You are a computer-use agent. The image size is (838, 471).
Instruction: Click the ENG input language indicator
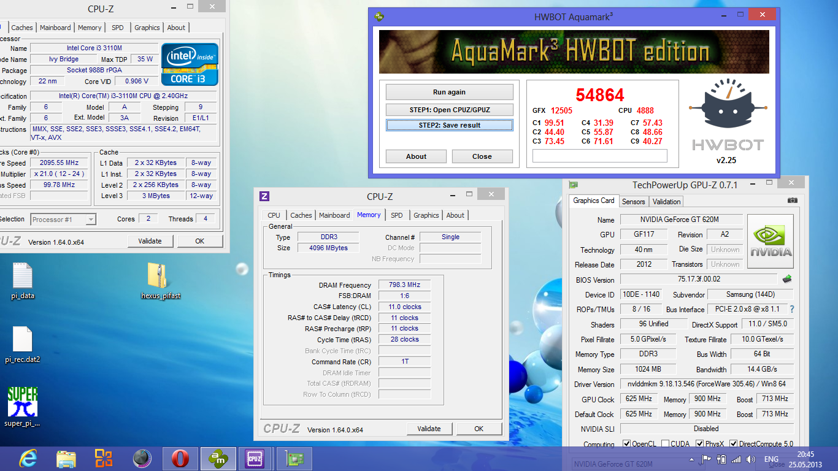pyautogui.click(x=771, y=459)
